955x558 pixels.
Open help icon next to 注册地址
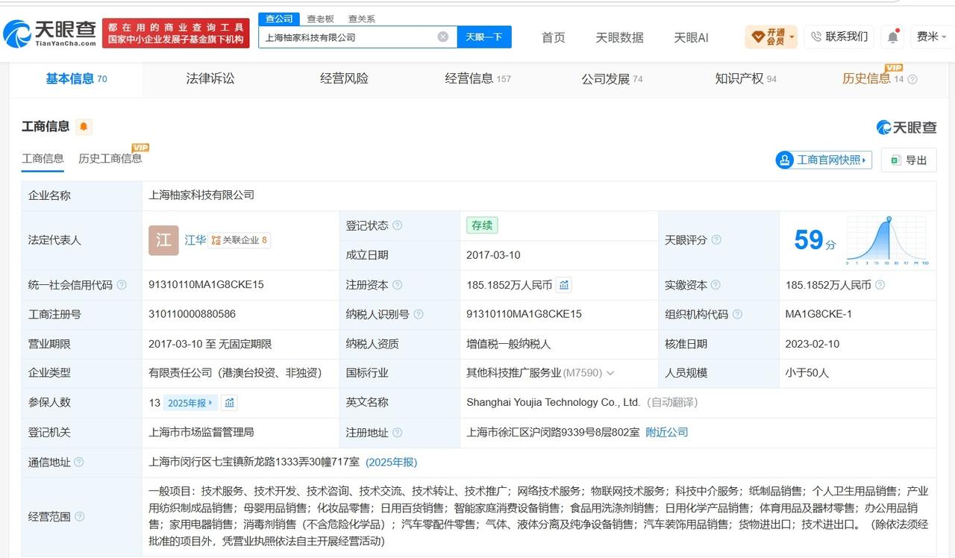pos(397,433)
